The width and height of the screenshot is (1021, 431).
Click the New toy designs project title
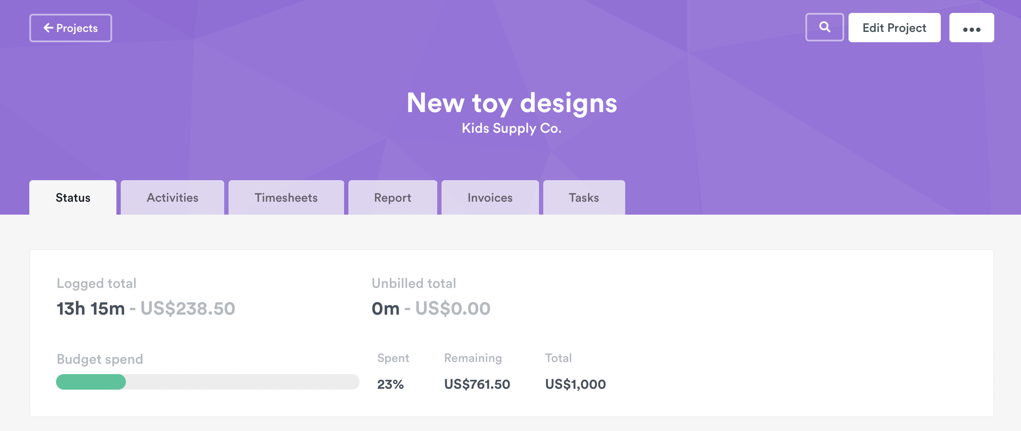[x=512, y=103]
